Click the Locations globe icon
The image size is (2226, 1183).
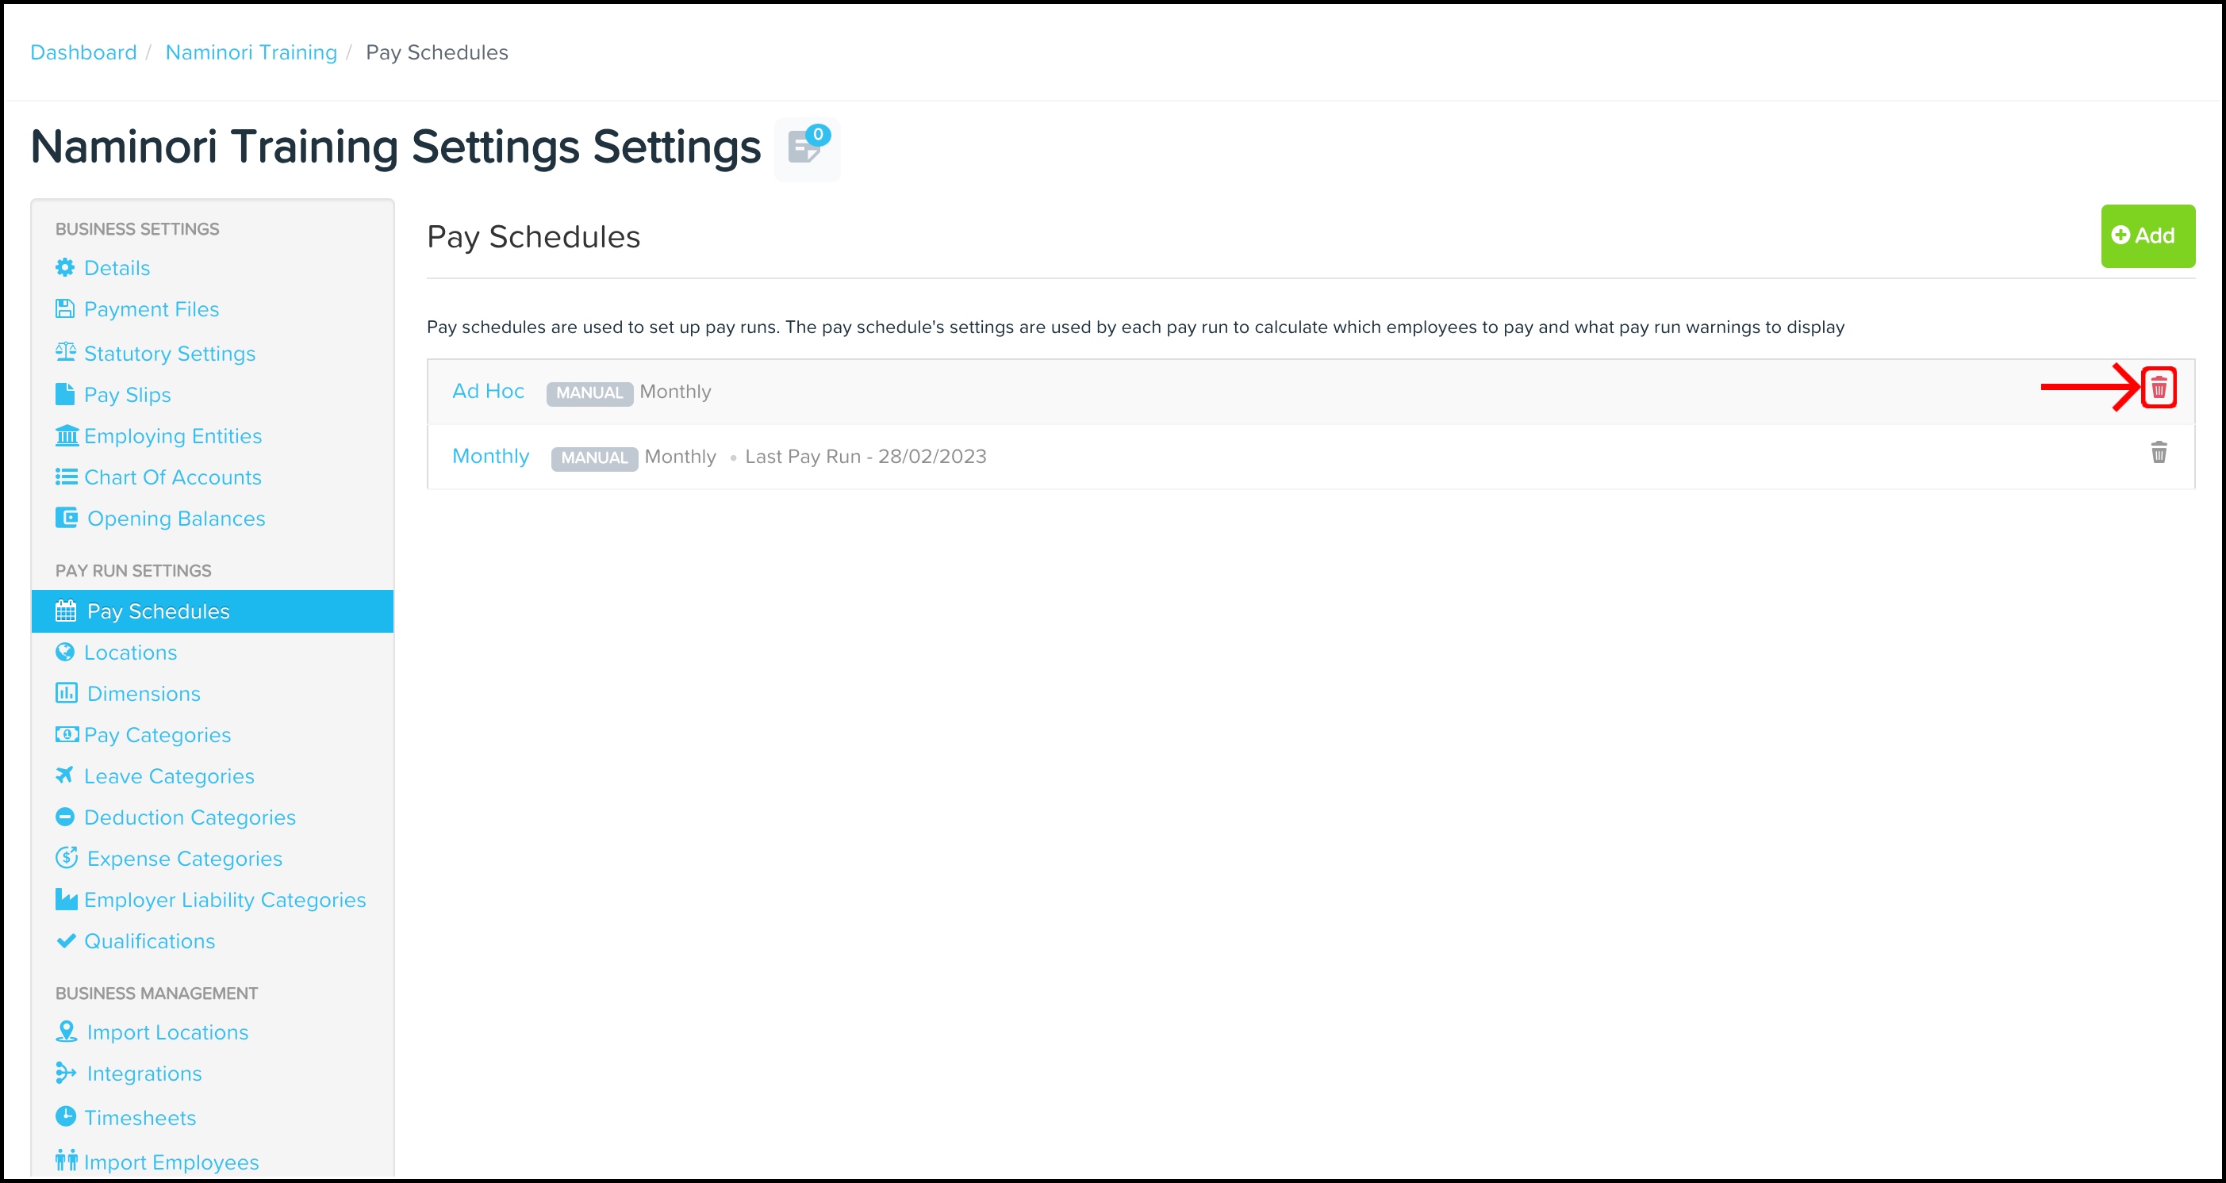65,652
